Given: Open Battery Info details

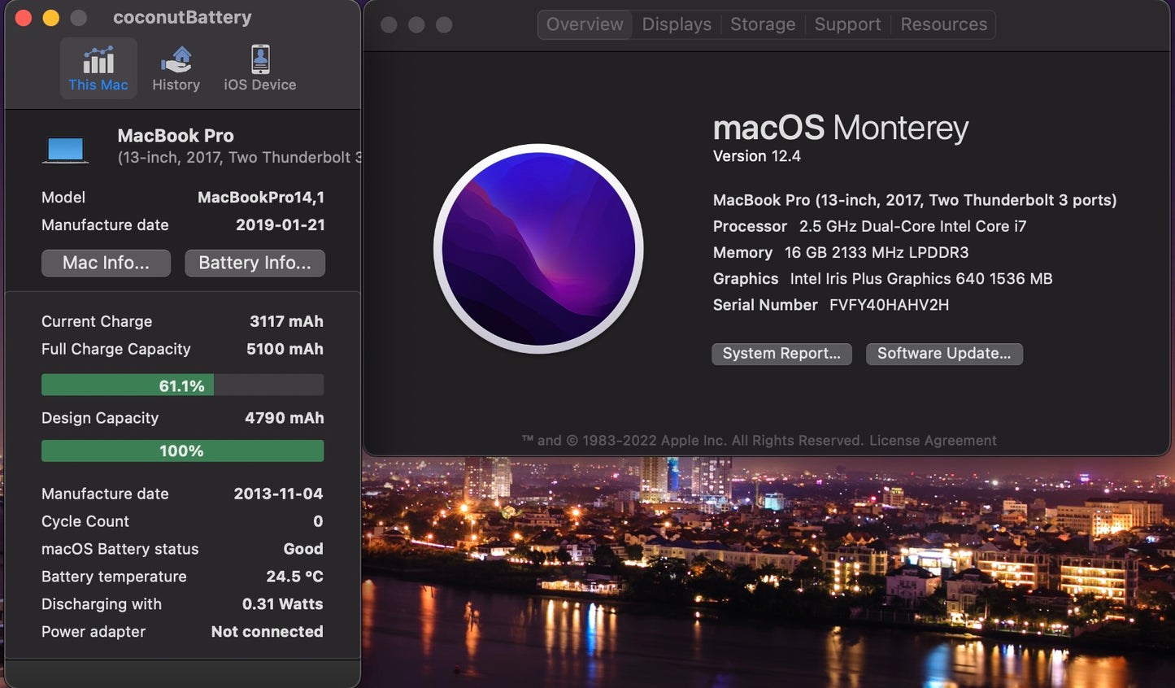Looking at the screenshot, I should 255,263.
